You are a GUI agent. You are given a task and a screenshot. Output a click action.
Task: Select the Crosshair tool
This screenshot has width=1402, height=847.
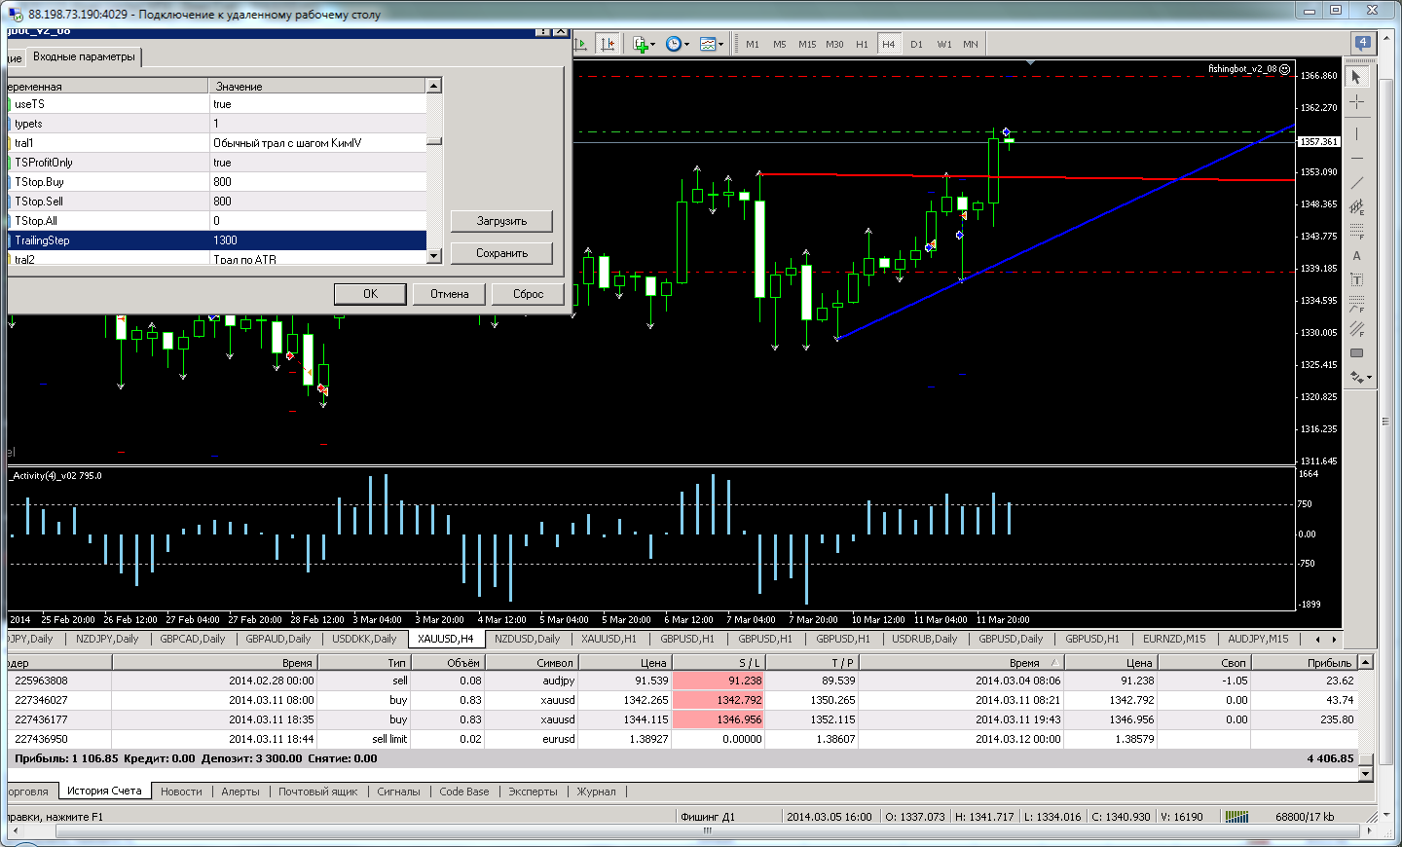coord(1357,102)
